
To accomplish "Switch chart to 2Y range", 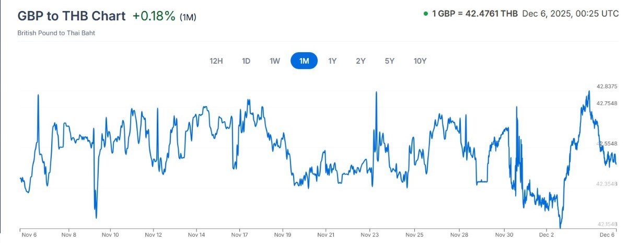I will [361, 61].
